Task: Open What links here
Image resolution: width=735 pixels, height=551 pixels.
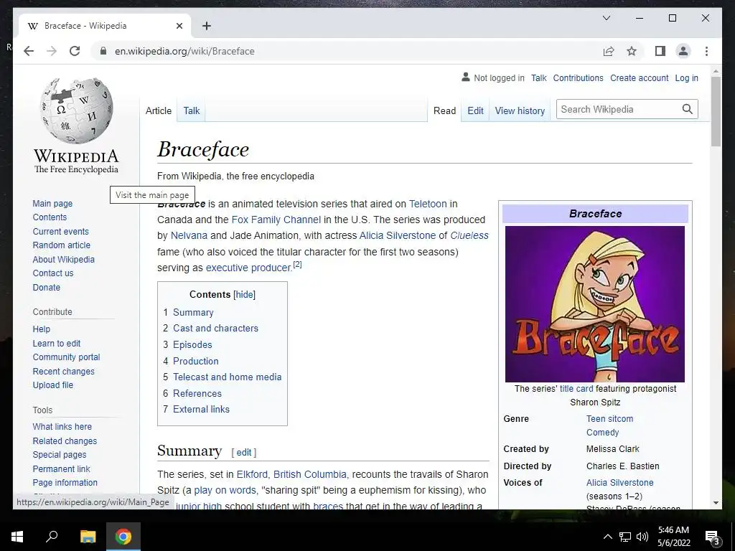Action: click(62, 426)
